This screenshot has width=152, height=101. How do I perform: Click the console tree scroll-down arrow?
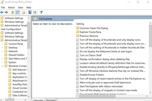click(x=29, y=96)
